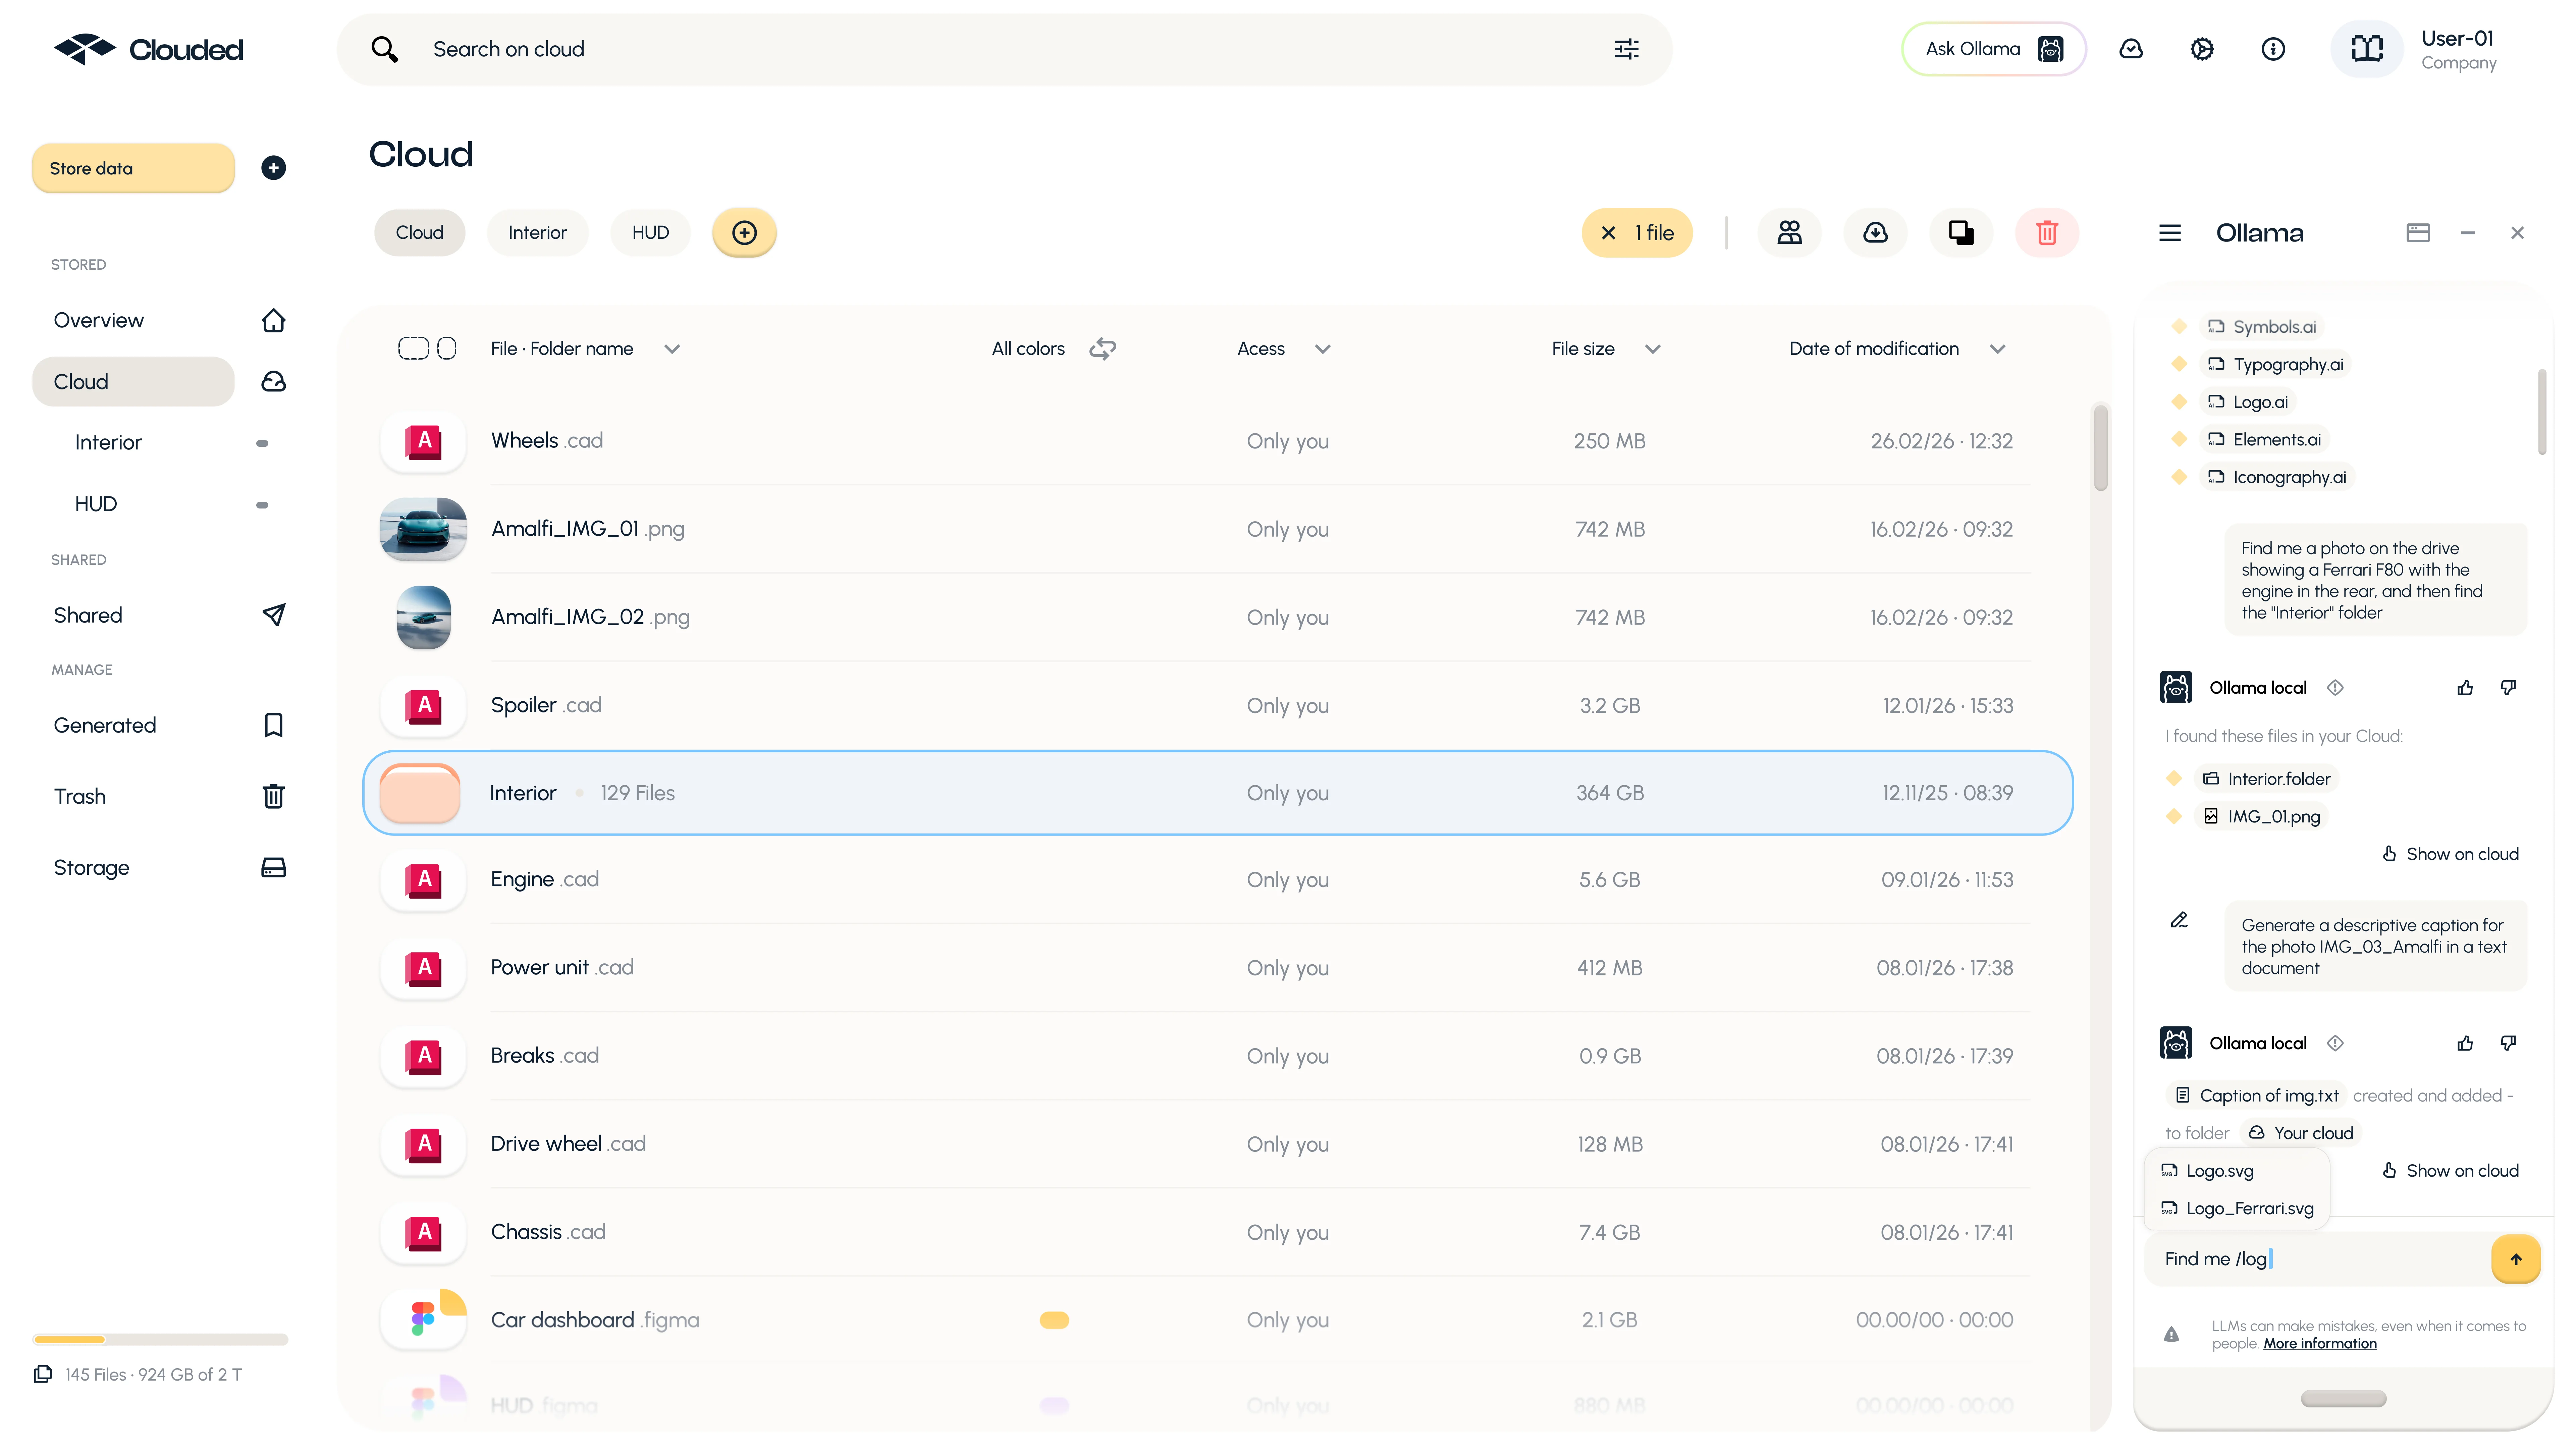Screen dimensions: 2576x1449
Task: Toggle Ollama panel layout window icon
Action: point(2418,233)
